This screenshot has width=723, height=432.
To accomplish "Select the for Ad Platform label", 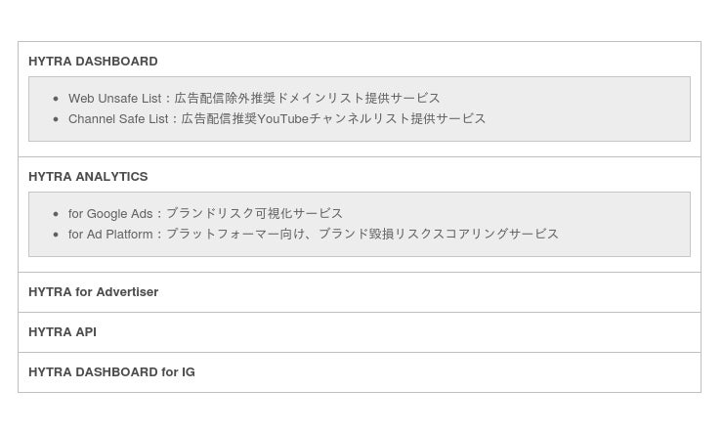I will [x=110, y=234].
